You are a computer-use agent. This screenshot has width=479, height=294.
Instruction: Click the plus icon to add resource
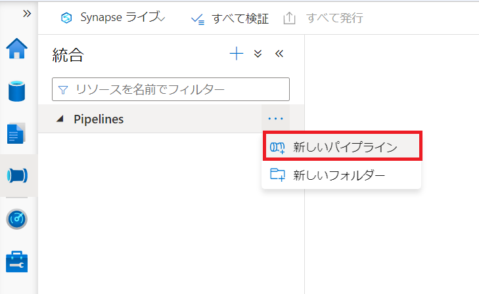[x=237, y=54]
